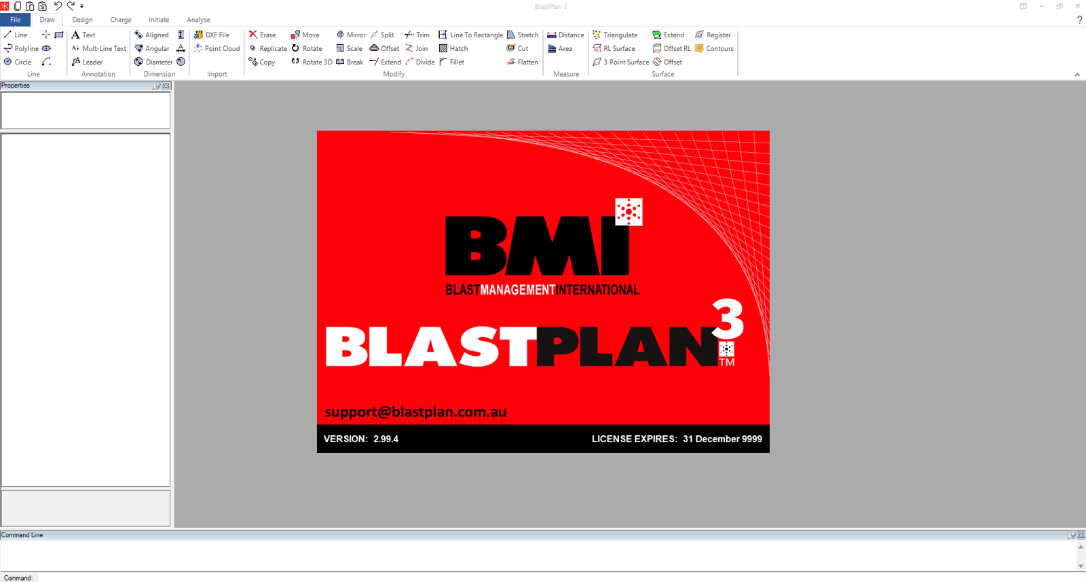Use the Join tool
This screenshot has height=582, width=1086.
tap(417, 48)
